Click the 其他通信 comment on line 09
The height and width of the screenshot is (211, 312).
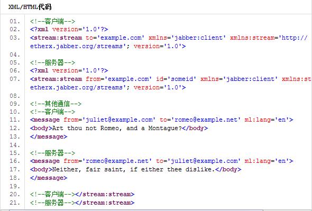56,104
